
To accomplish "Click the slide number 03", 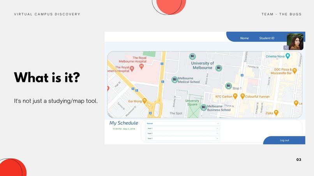I will [298, 160].
